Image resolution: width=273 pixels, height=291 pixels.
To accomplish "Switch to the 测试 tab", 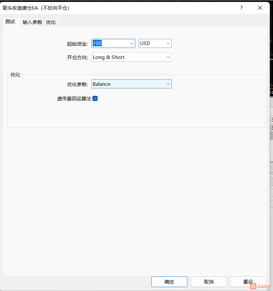I will point(12,22).
